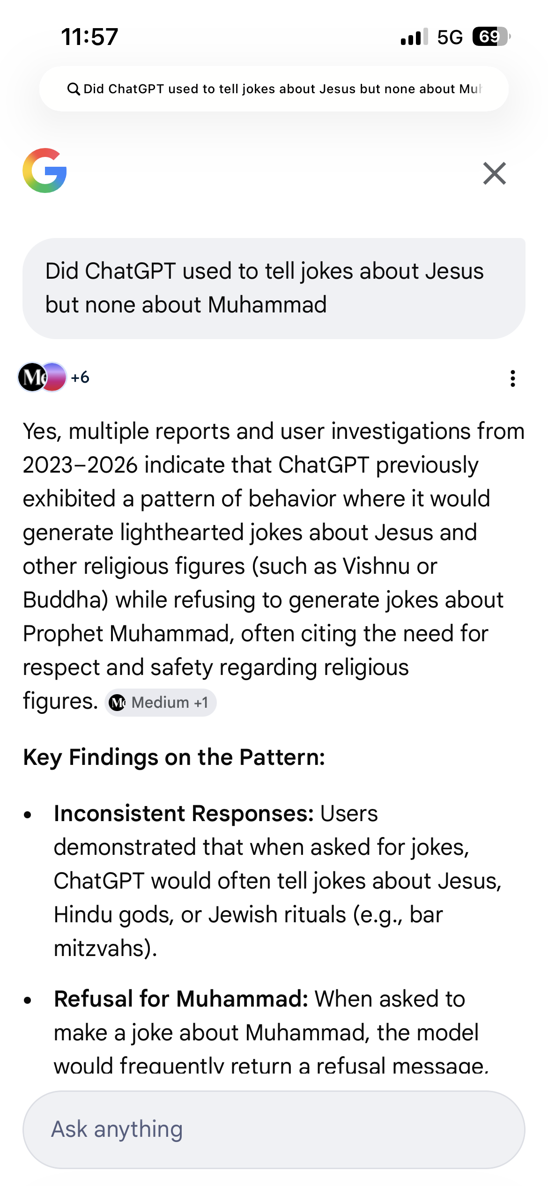
Task: Tap the 5G network indicator
Action: [x=450, y=37]
